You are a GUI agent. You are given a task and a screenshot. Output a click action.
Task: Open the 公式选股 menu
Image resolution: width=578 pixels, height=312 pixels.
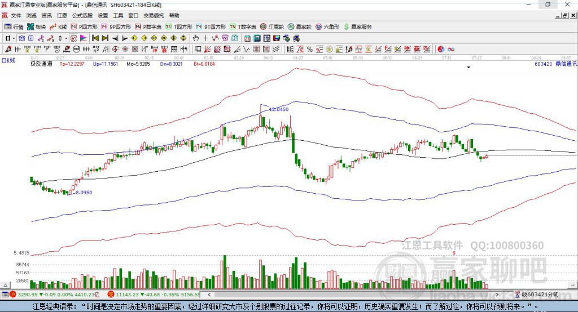pyautogui.click(x=82, y=15)
